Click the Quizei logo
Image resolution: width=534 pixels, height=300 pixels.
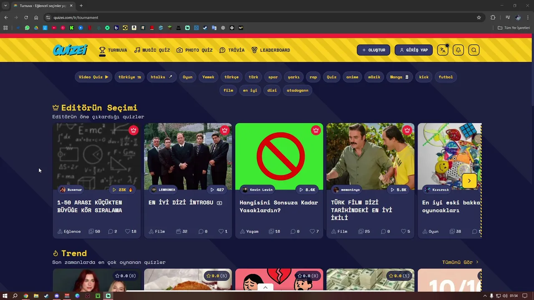(x=70, y=50)
